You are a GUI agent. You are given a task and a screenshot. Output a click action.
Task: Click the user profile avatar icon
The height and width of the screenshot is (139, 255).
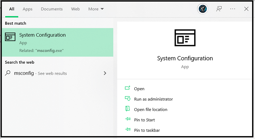[202, 9]
